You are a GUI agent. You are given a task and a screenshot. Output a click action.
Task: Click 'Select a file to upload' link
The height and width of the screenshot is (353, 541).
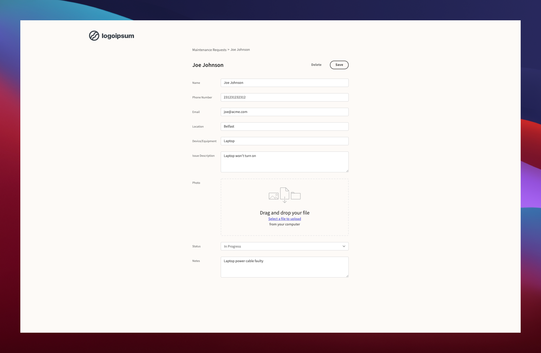(x=285, y=219)
